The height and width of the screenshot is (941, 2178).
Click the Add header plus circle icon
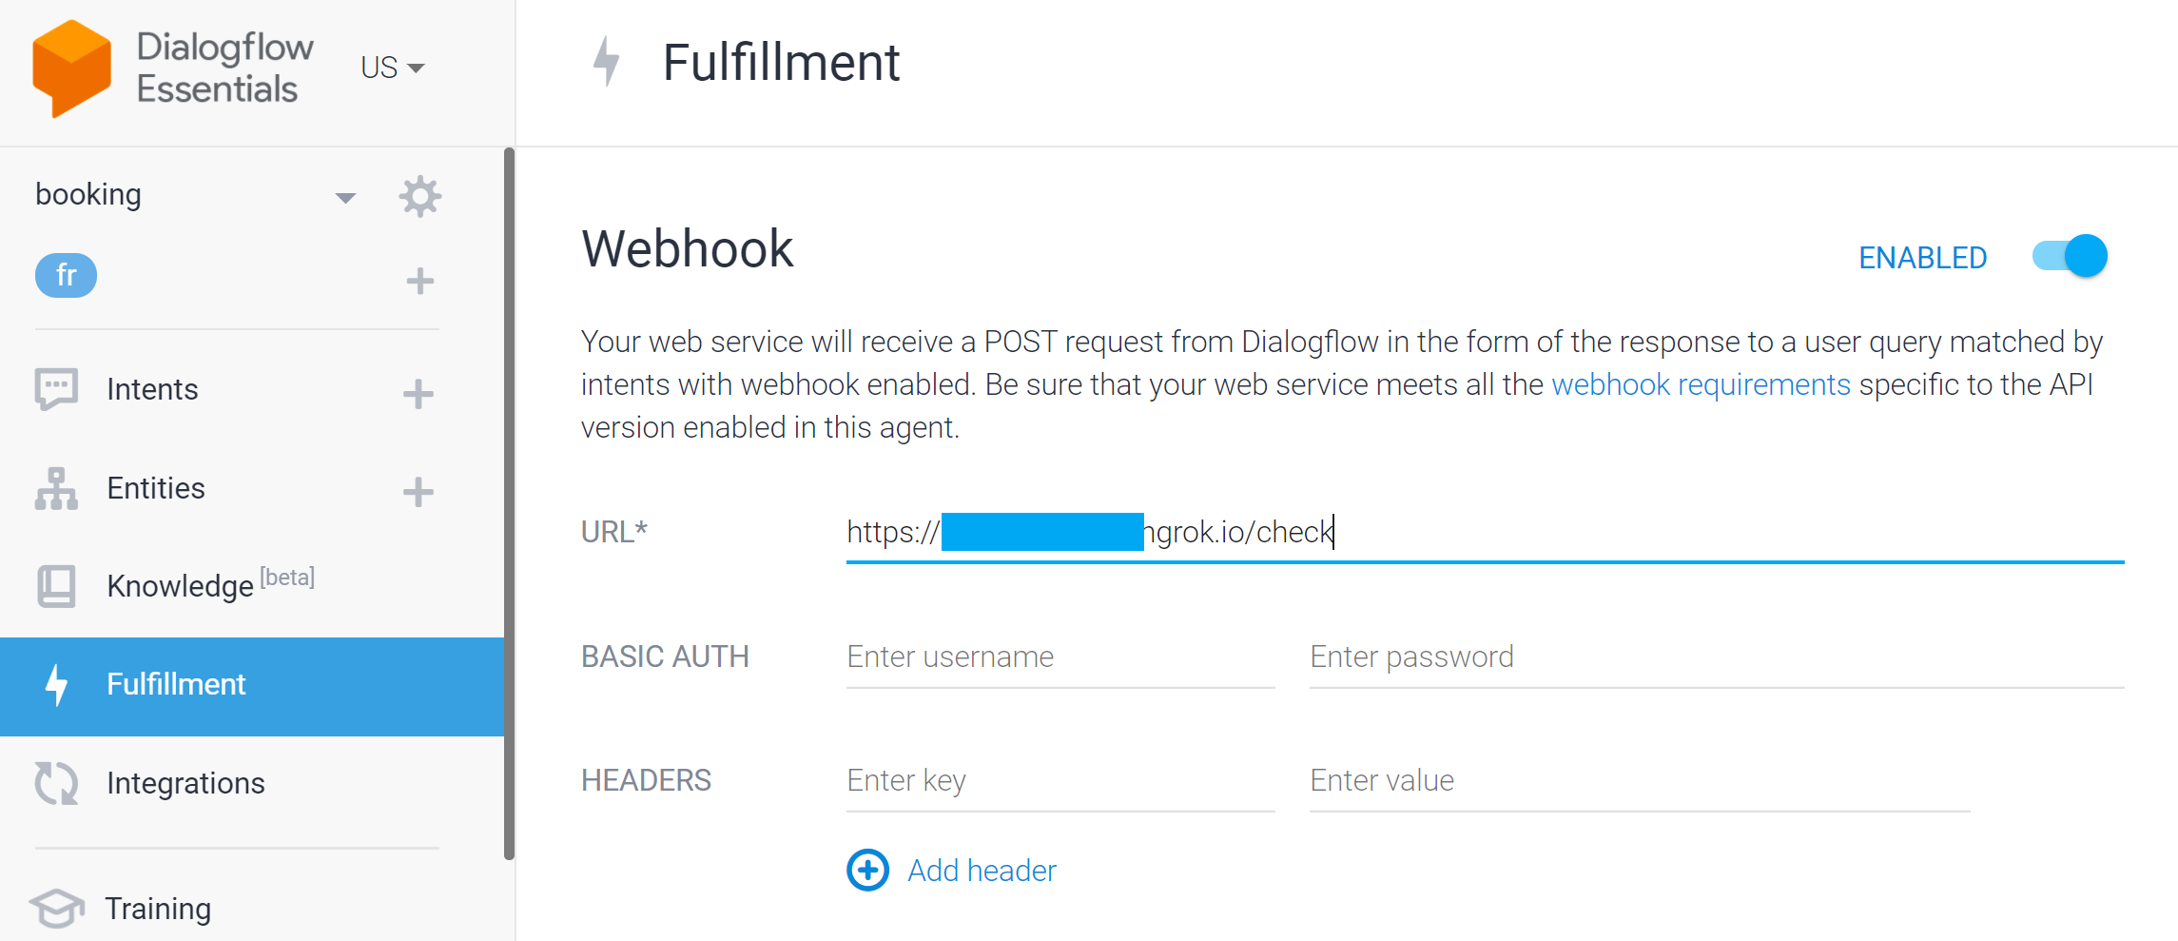pos(867,870)
